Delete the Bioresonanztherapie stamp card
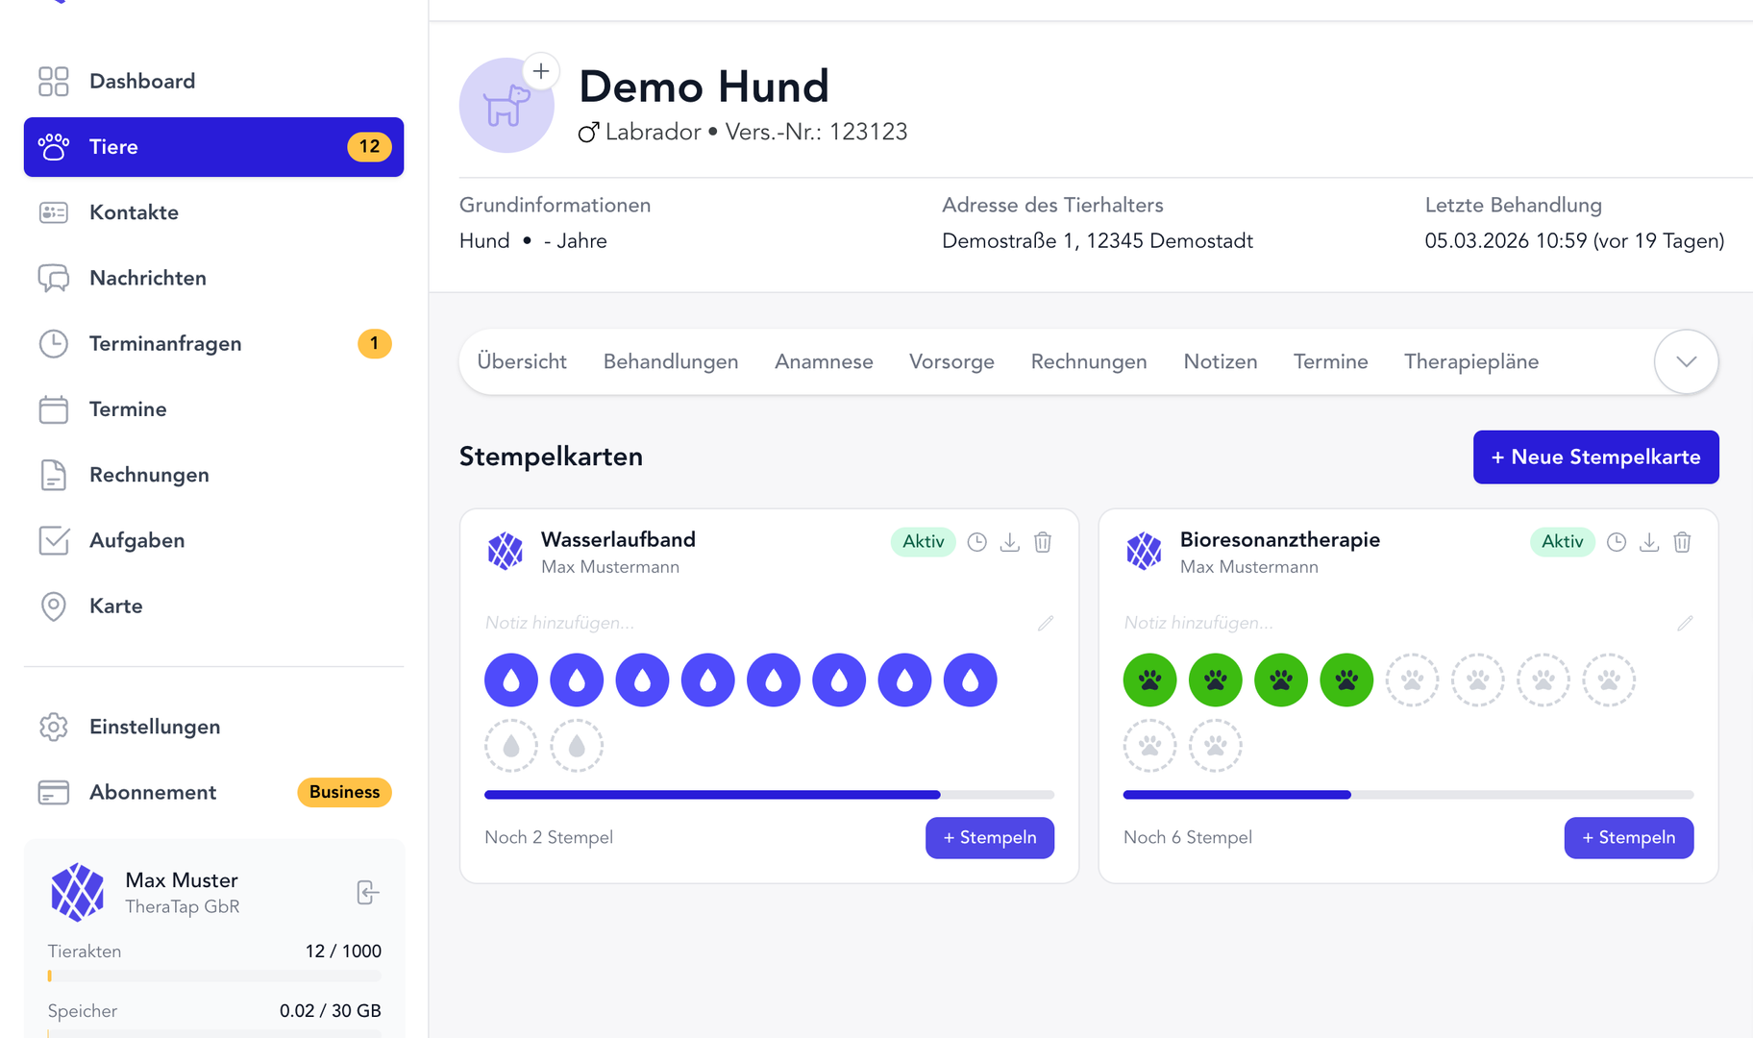The width and height of the screenshot is (1753, 1038). click(1682, 542)
